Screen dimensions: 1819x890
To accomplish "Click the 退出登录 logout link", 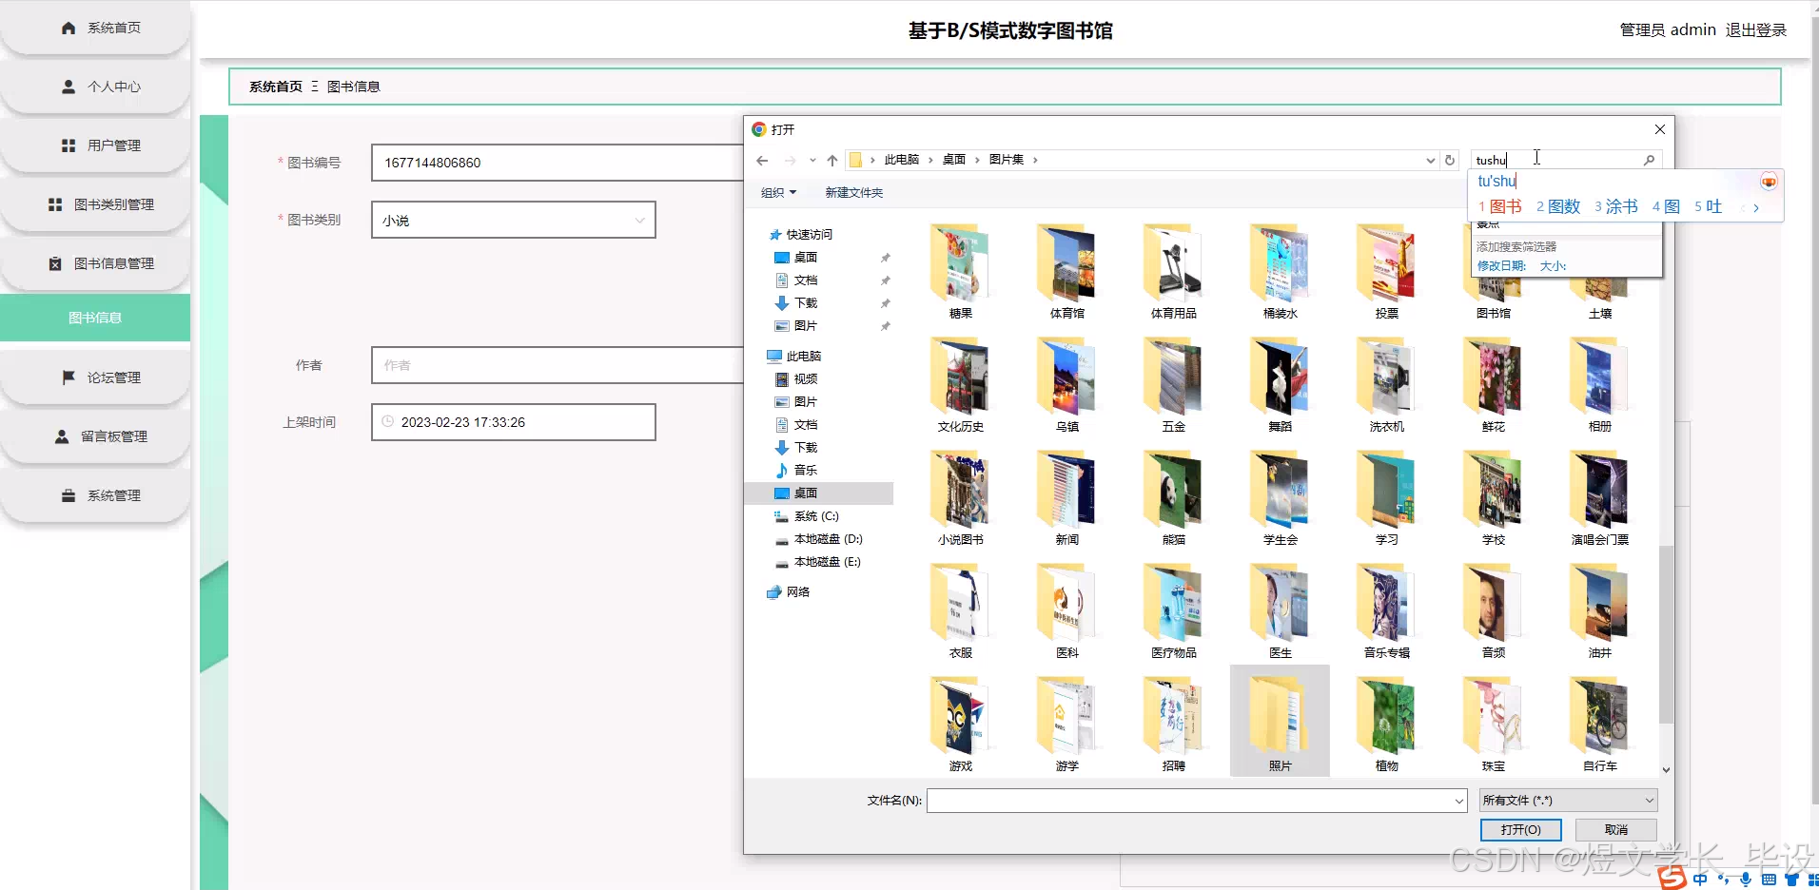I will coord(1756,29).
